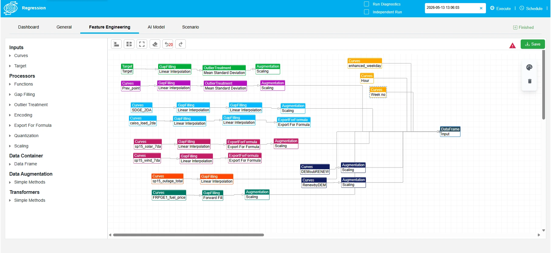The image size is (552, 253).
Task: Clear the run date with the X icon
Action: pyautogui.click(x=481, y=8)
